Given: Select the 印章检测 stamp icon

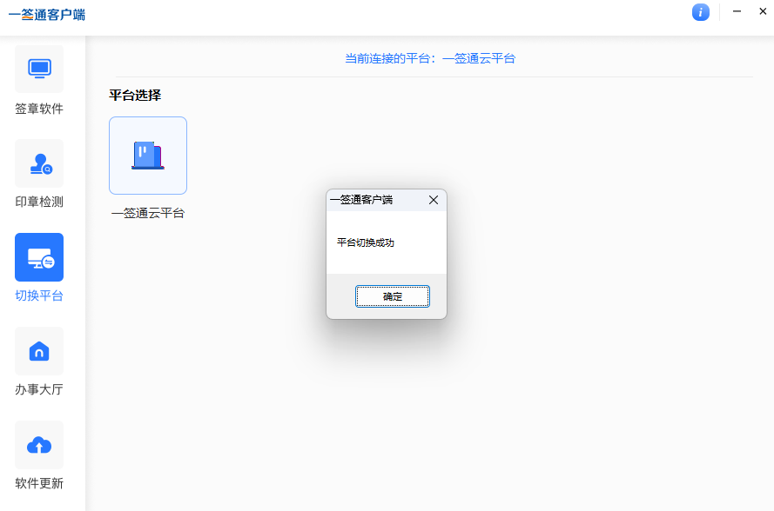Looking at the screenshot, I should click(39, 163).
